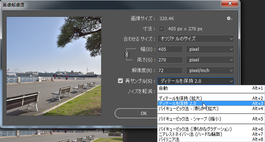This screenshot has width=265, height=142.
Task: Choose ニアレストネイバー法 (ハードな輪郭)
Action: click(x=211, y=134)
